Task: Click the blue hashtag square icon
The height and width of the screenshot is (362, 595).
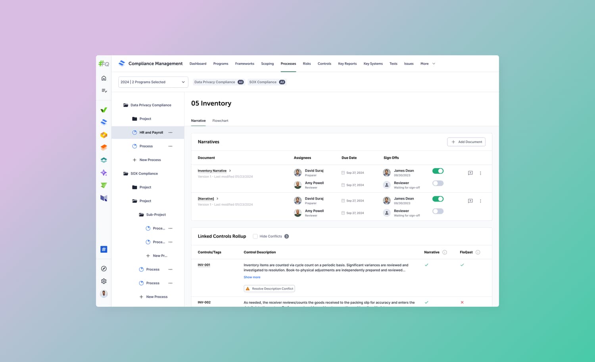Action: click(x=104, y=249)
